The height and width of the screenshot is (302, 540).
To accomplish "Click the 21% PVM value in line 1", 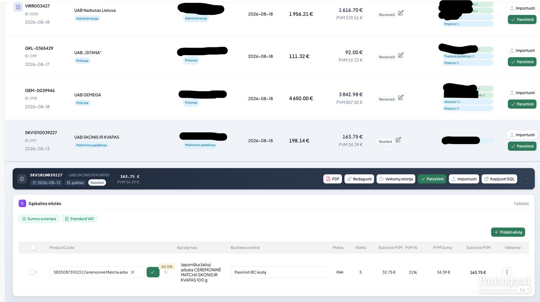I will [412, 272].
